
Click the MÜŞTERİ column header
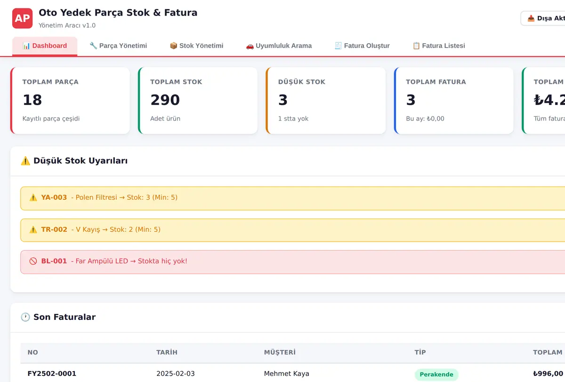[280, 353]
